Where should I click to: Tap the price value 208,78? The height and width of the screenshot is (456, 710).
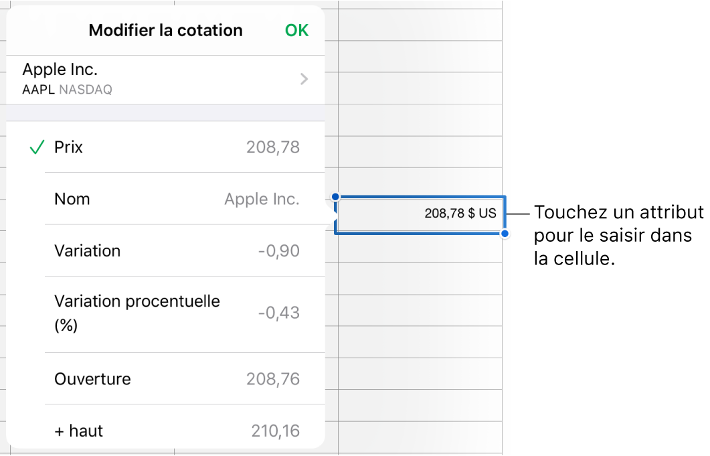[x=273, y=147]
